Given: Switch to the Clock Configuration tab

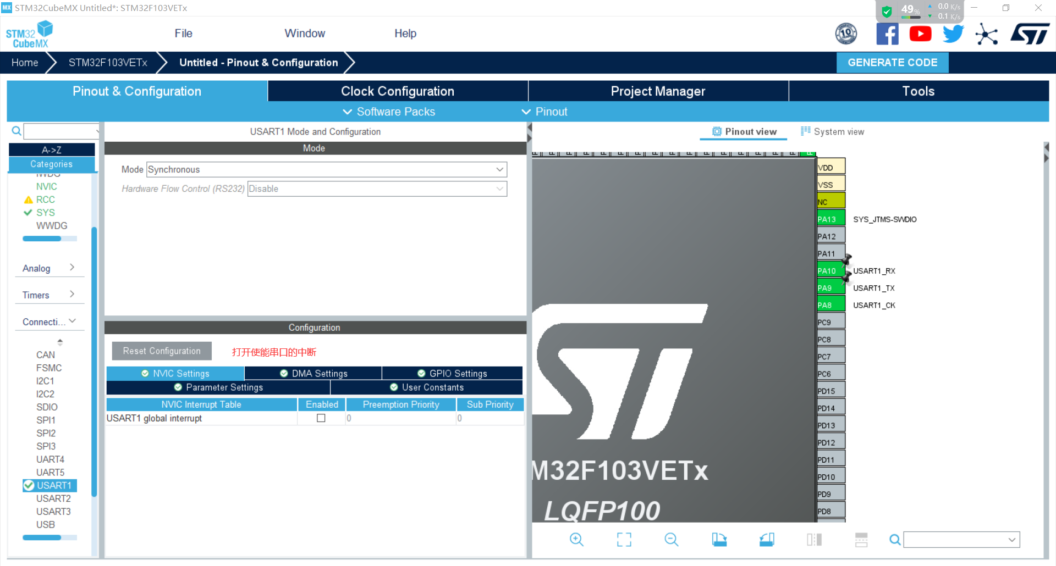Looking at the screenshot, I should [x=398, y=91].
